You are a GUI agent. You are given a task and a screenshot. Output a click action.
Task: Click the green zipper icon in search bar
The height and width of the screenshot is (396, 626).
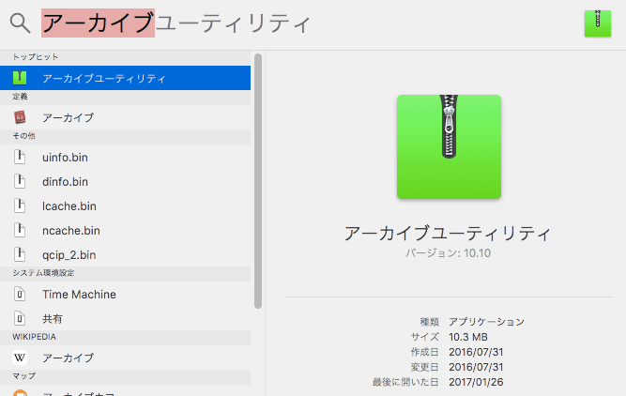(x=598, y=23)
